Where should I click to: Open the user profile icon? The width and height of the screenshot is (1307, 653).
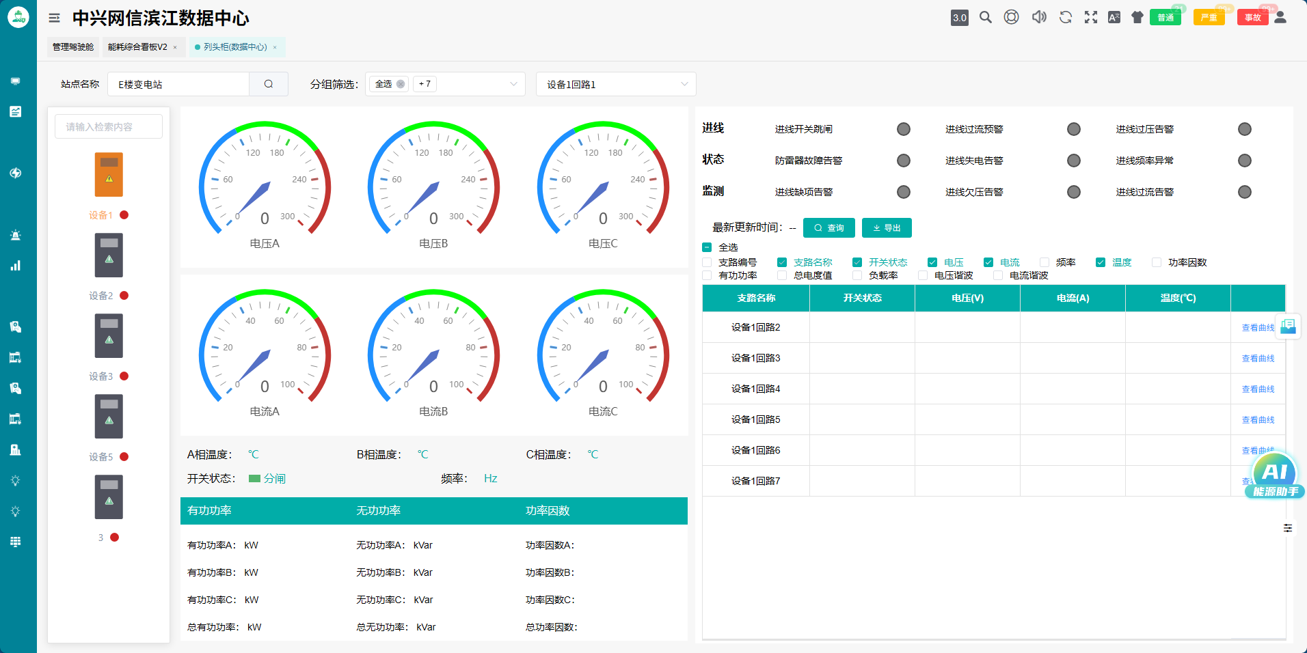point(1280,18)
